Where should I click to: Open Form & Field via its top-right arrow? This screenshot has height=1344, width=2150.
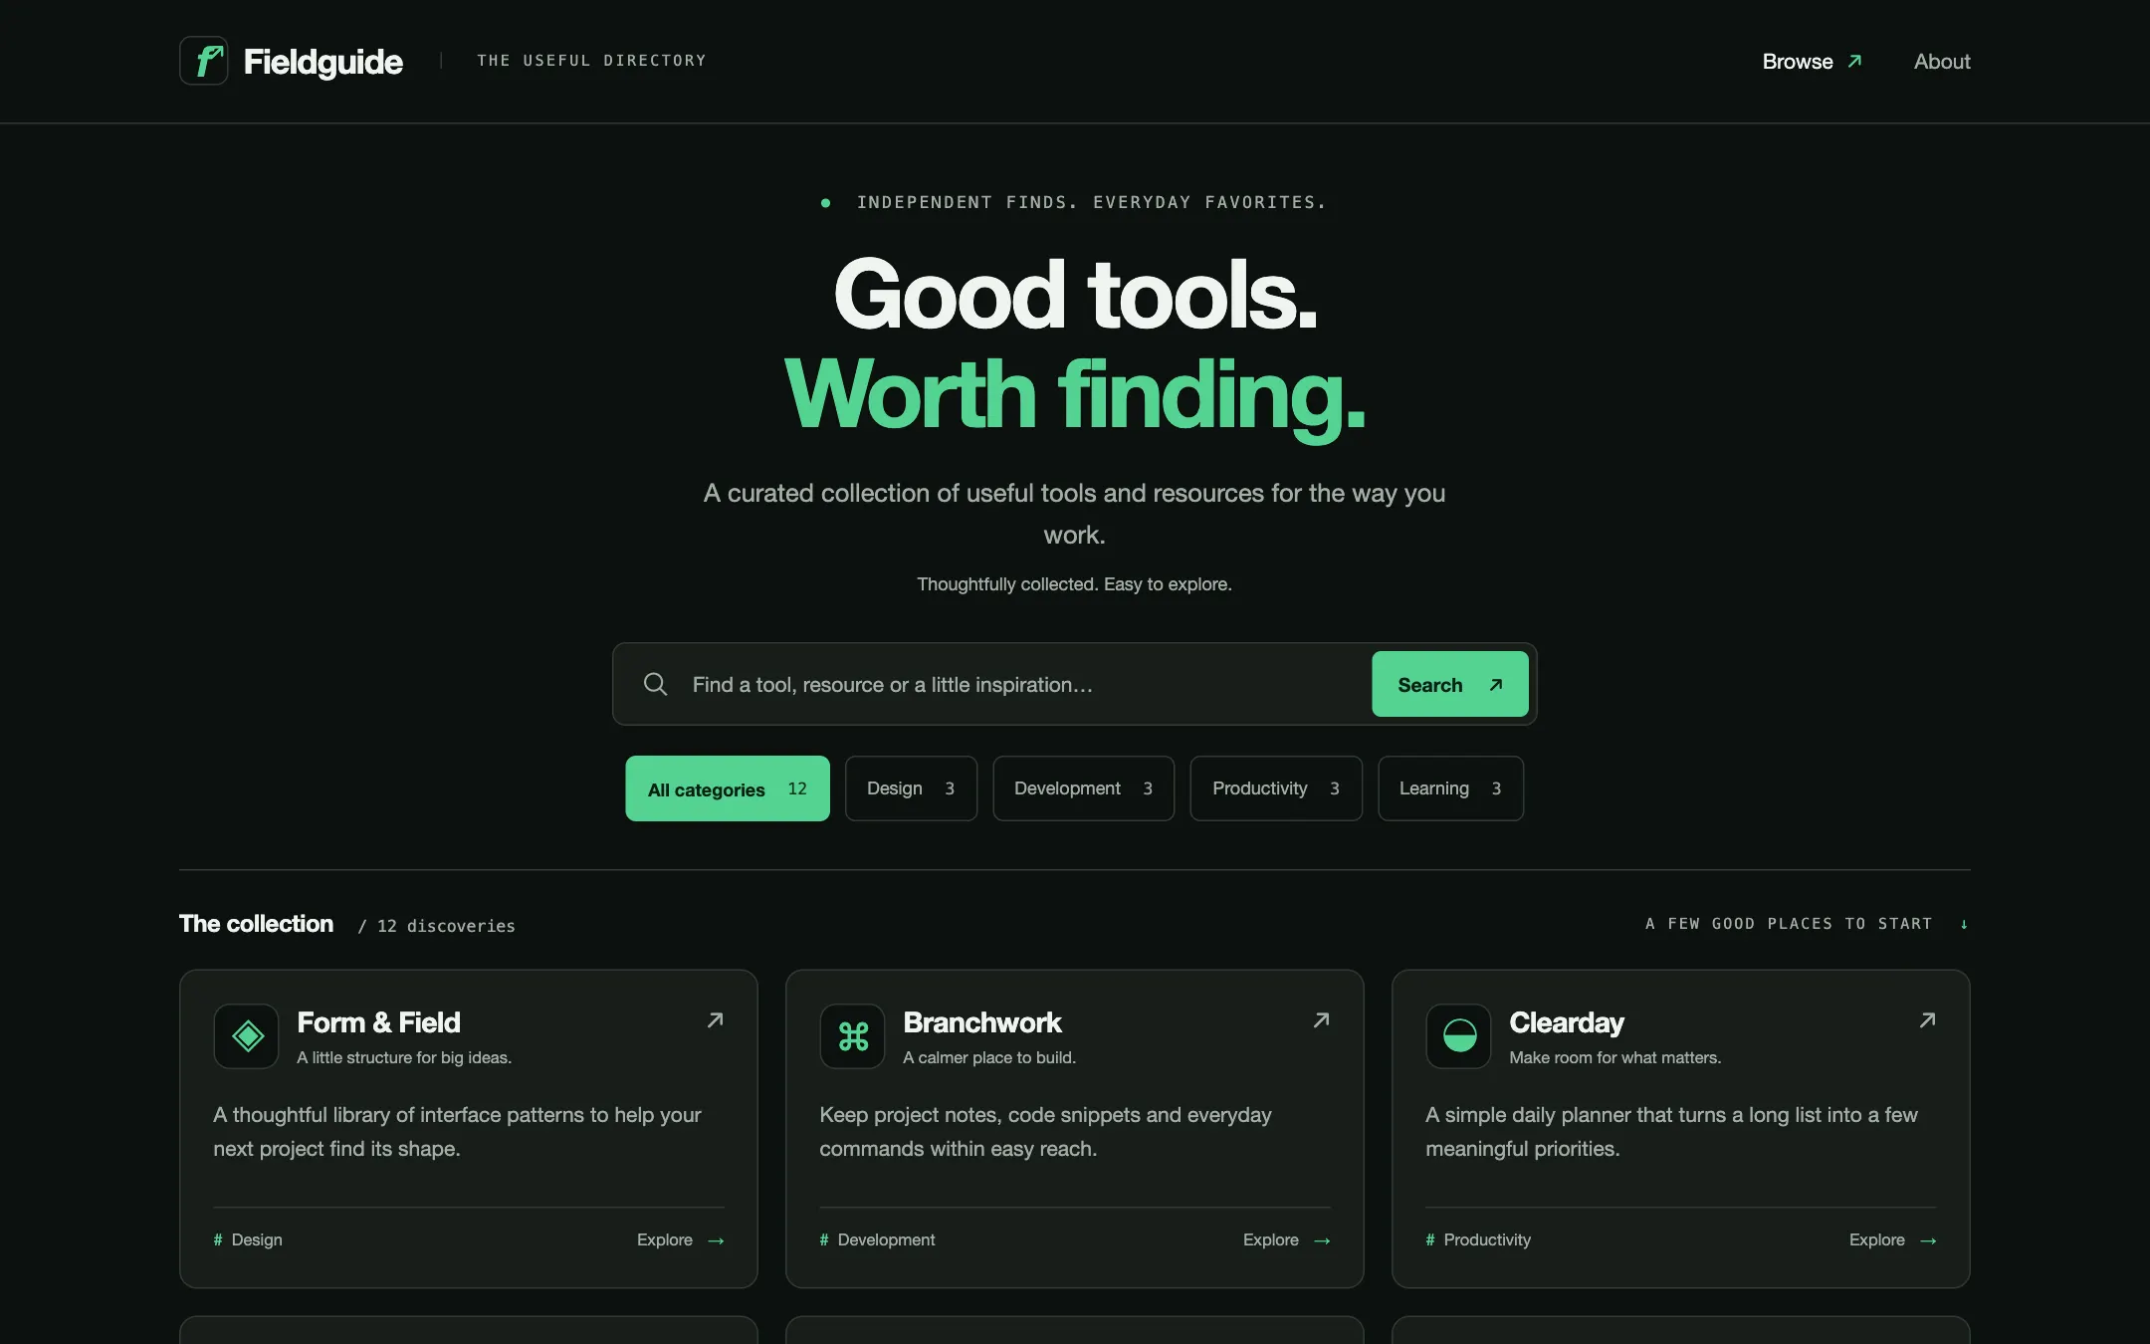[715, 1020]
